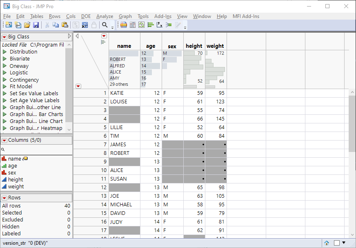Collapse the panel with the left chevron arrow

pos(78,36)
